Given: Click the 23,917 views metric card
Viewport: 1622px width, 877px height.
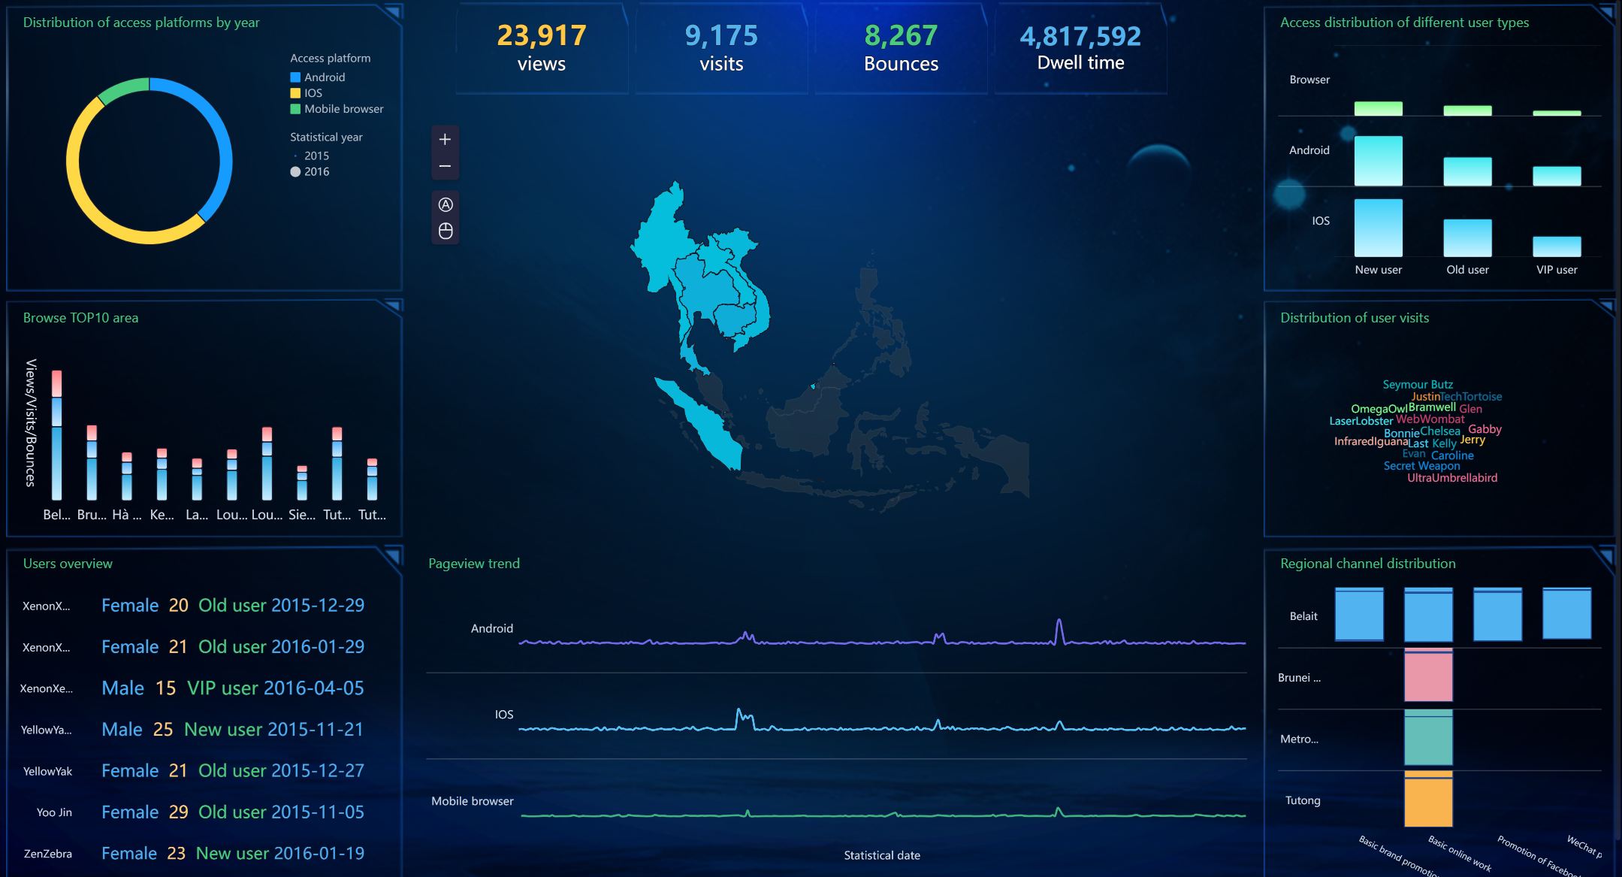Looking at the screenshot, I should (541, 48).
